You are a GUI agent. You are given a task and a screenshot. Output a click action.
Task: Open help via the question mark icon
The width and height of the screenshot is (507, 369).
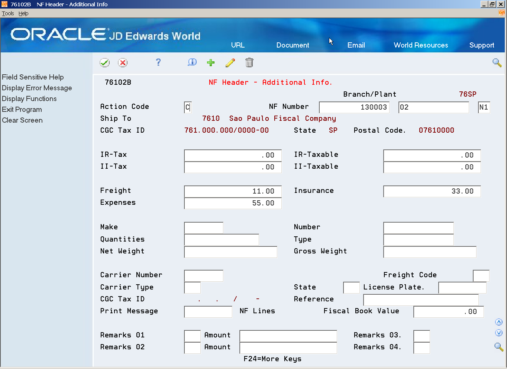(x=158, y=62)
